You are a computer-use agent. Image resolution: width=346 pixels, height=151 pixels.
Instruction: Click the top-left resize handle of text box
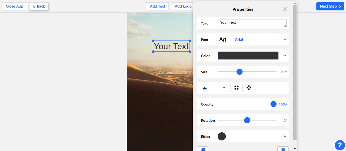pos(153,41)
